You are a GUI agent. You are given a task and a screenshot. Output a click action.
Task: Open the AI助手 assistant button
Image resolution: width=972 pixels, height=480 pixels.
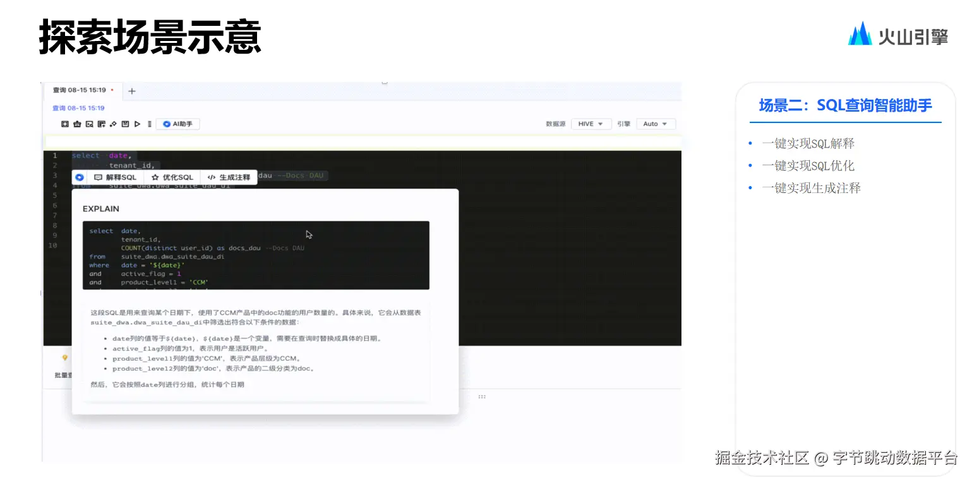(x=178, y=124)
